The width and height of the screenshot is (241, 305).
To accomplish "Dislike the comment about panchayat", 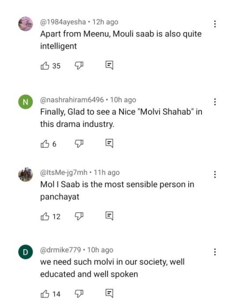I will point(79,216).
